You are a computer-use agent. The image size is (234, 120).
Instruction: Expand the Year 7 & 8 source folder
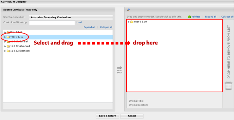pyautogui.click(x=5, y=32)
